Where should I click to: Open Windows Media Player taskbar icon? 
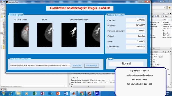point(26,94)
